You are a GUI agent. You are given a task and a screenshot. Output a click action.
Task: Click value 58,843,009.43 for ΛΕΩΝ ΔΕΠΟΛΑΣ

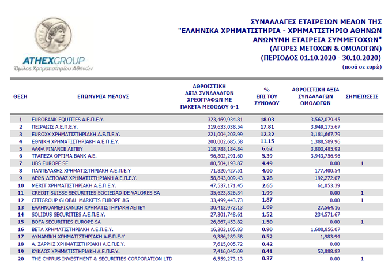tap(227, 178)
